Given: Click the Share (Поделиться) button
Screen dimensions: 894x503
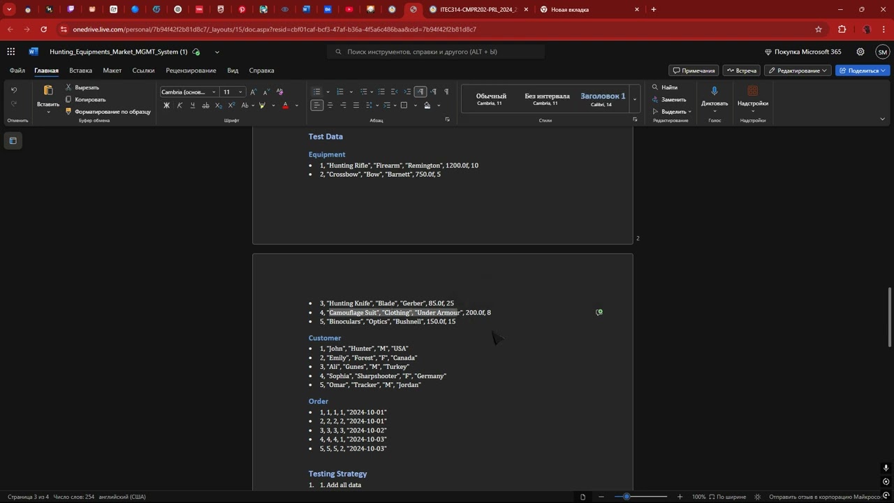Looking at the screenshot, I should click(863, 71).
